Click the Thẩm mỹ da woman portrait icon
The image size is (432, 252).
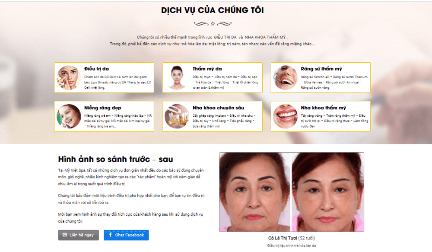[x=177, y=77]
